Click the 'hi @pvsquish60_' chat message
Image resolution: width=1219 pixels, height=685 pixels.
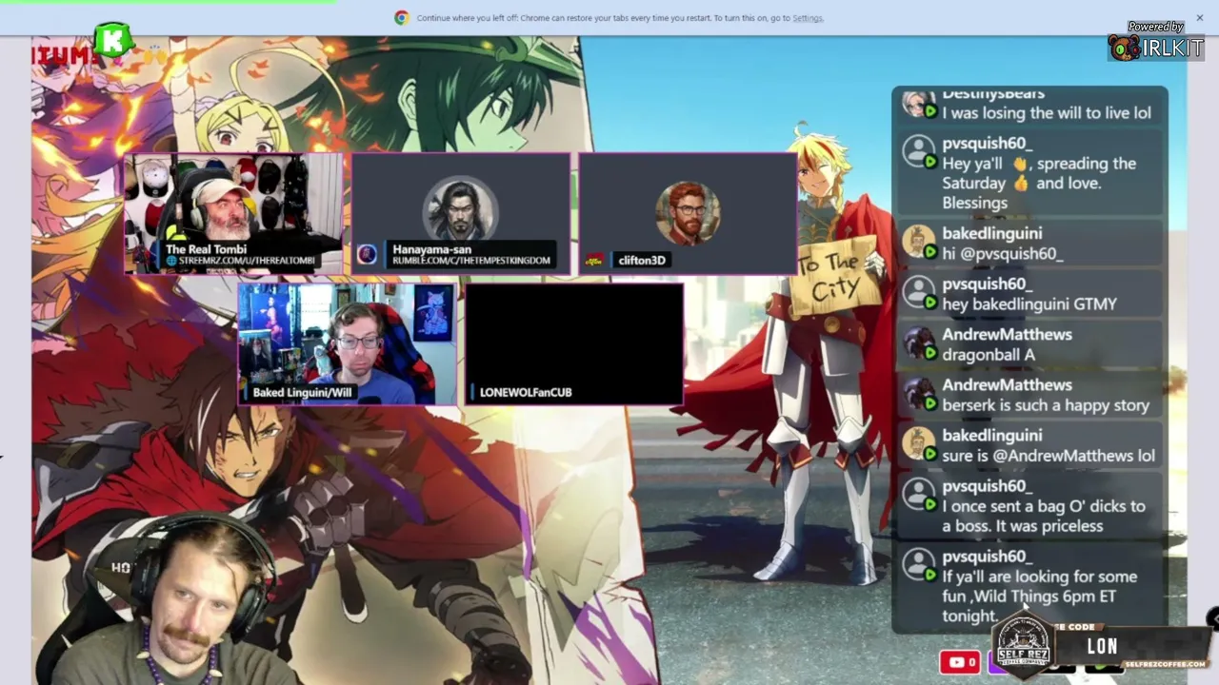(x=1003, y=254)
